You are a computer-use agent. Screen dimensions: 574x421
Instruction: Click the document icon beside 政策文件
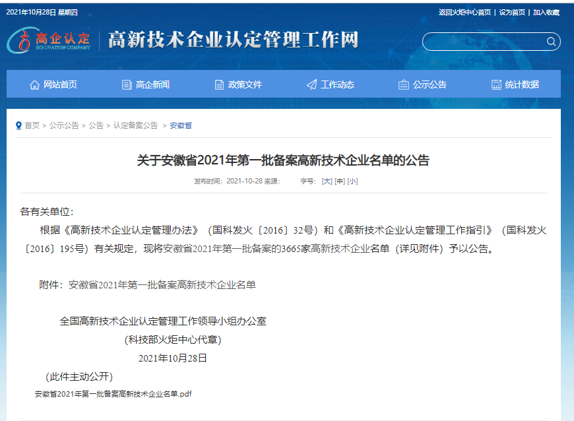(x=219, y=85)
